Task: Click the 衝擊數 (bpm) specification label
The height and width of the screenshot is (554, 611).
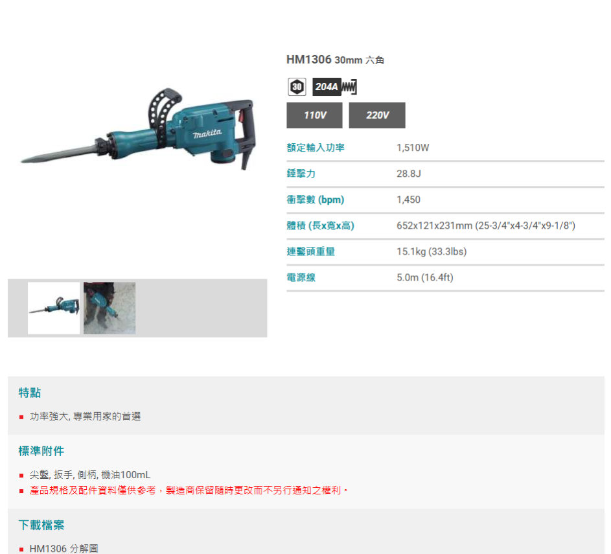Action: [x=316, y=200]
